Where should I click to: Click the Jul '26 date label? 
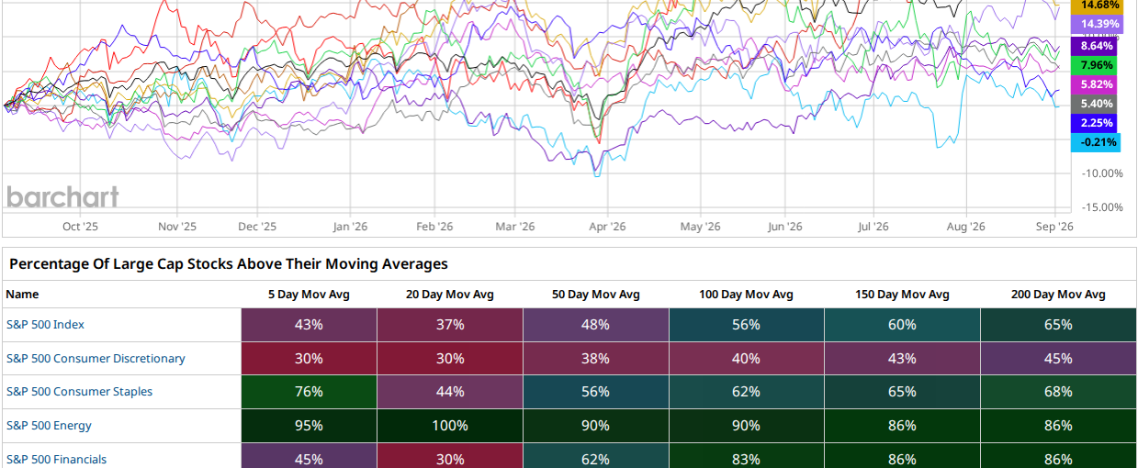click(x=873, y=226)
